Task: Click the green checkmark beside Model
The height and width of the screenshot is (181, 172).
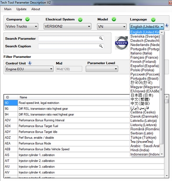Action: coord(114,19)
